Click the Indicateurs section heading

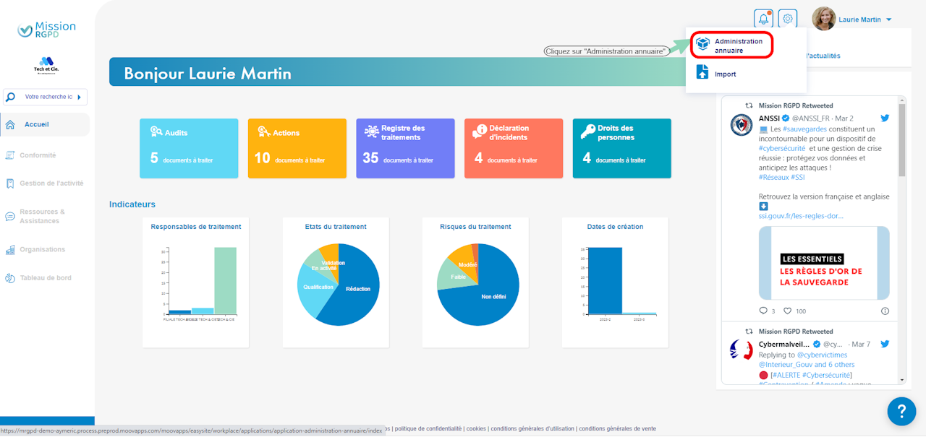click(x=132, y=204)
